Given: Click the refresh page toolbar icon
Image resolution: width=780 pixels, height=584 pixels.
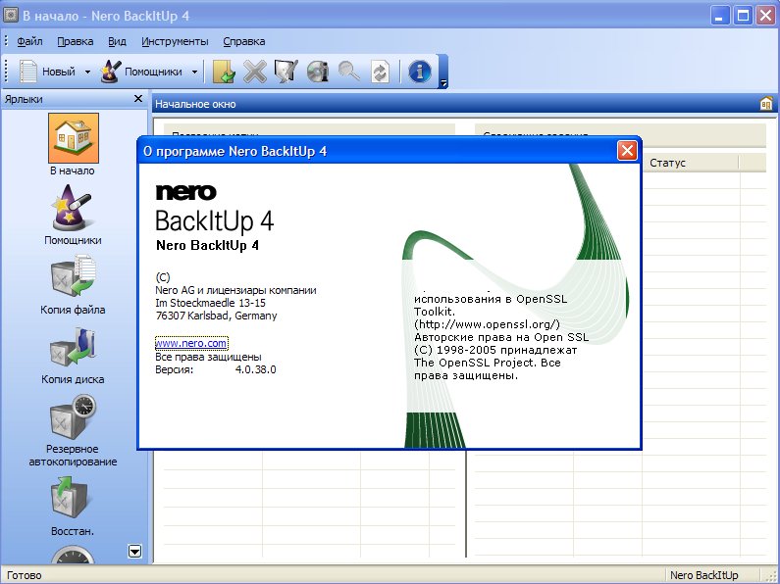Looking at the screenshot, I should click(x=380, y=72).
